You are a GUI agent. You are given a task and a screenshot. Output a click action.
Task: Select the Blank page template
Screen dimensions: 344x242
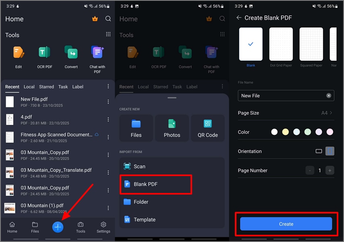[x=251, y=44]
